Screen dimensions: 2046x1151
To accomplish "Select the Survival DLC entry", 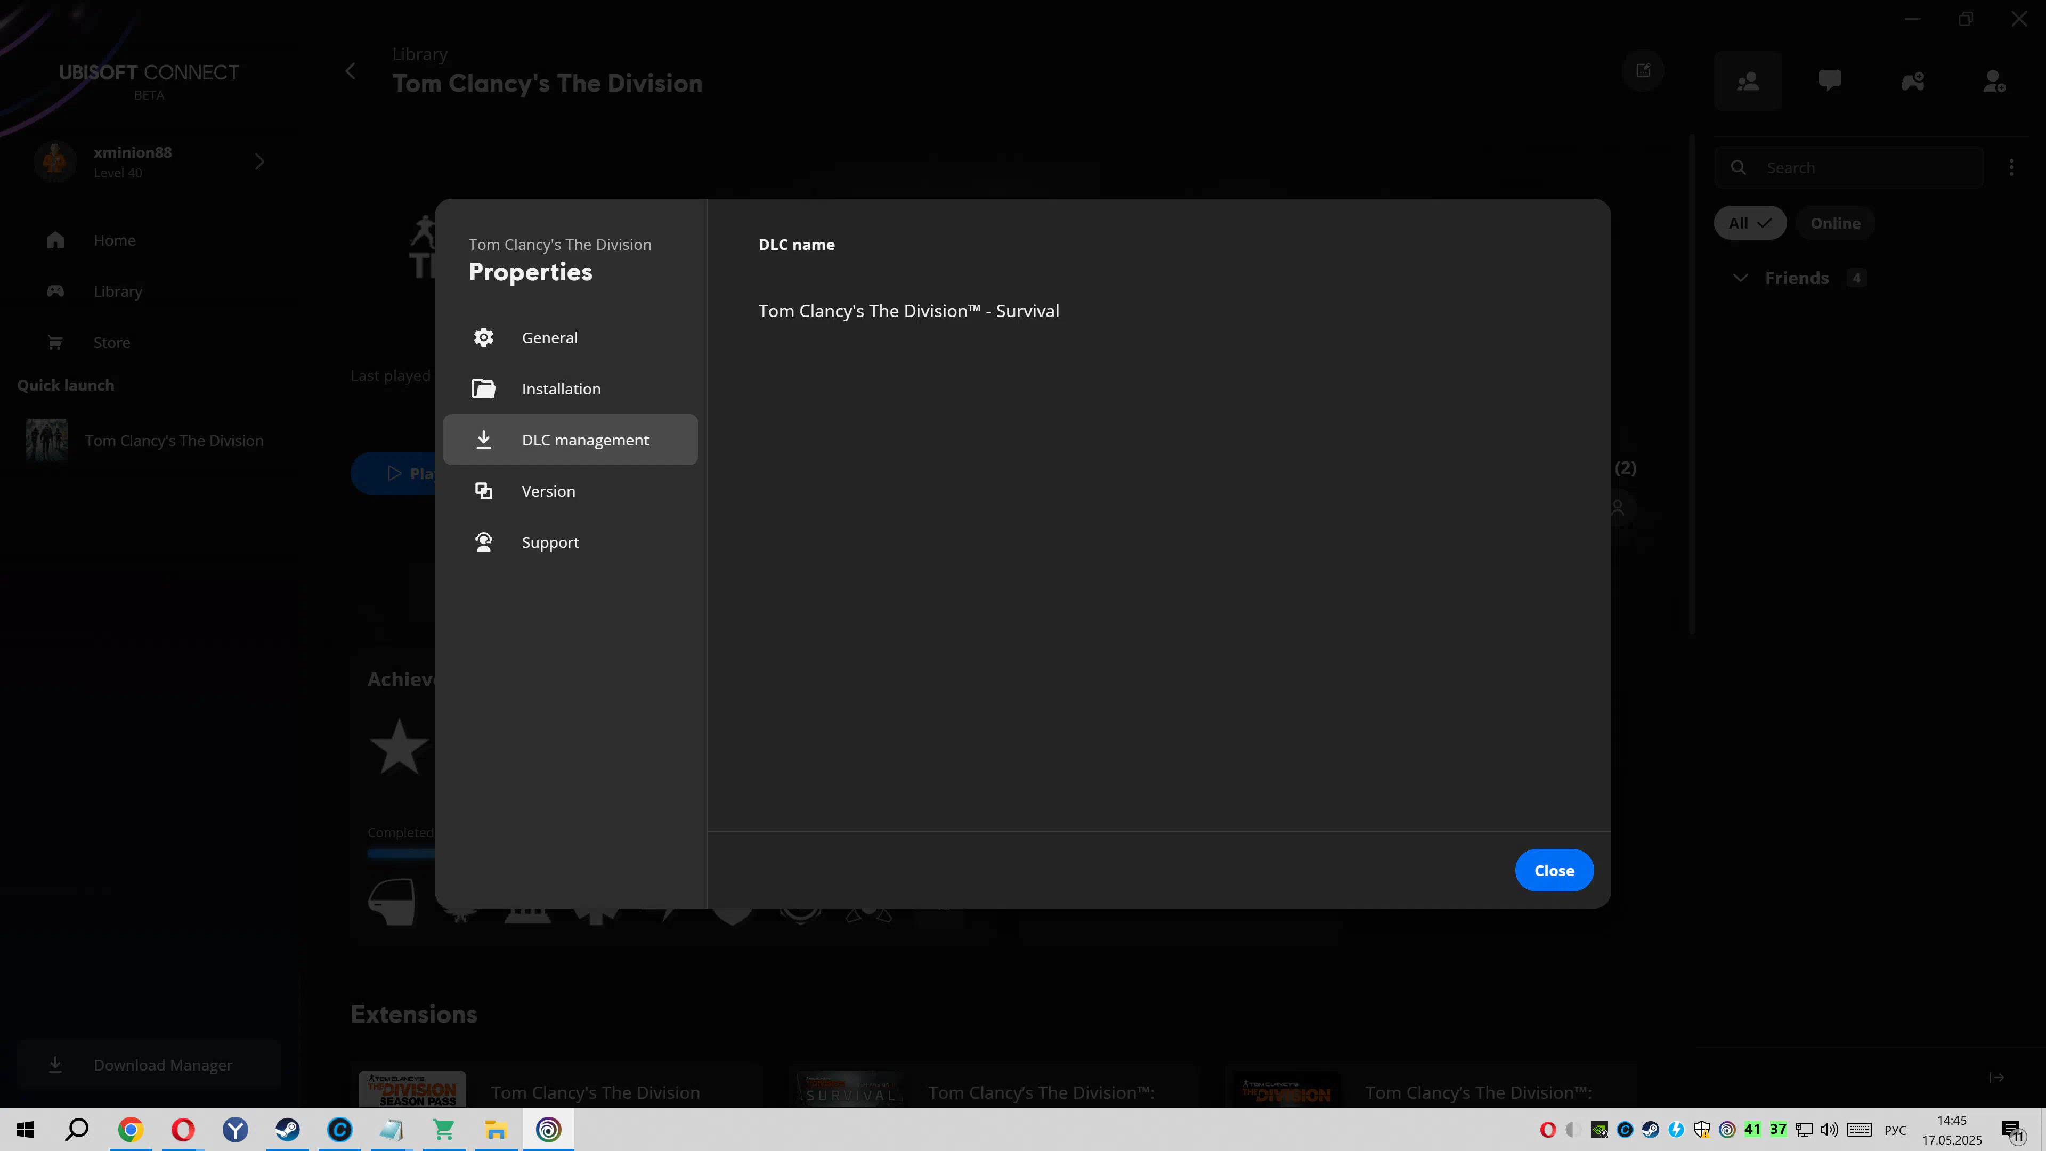I will coord(908,311).
